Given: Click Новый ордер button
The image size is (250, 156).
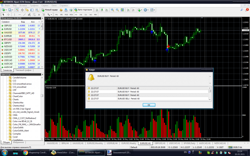Looking at the screenshot, I should point(49,10).
